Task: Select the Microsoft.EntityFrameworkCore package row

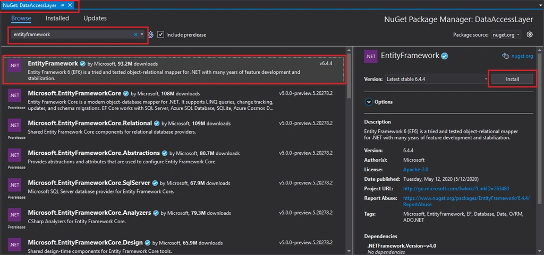Action: click(174, 99)
